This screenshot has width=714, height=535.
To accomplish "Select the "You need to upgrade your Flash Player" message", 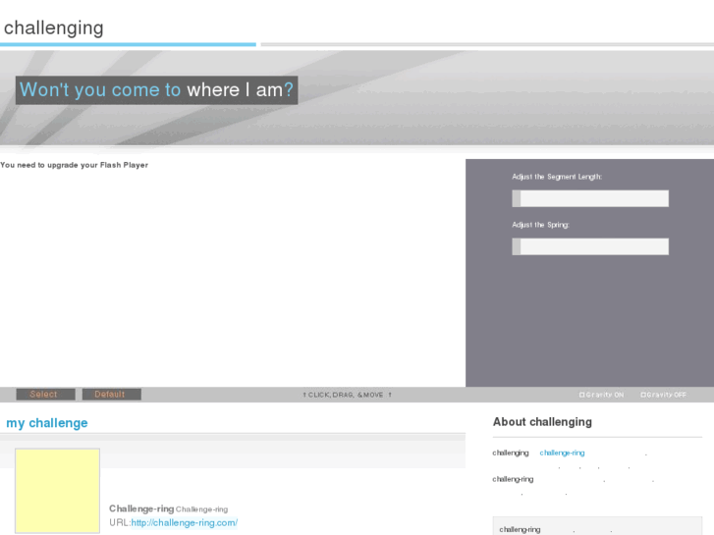I will [75, 165].
